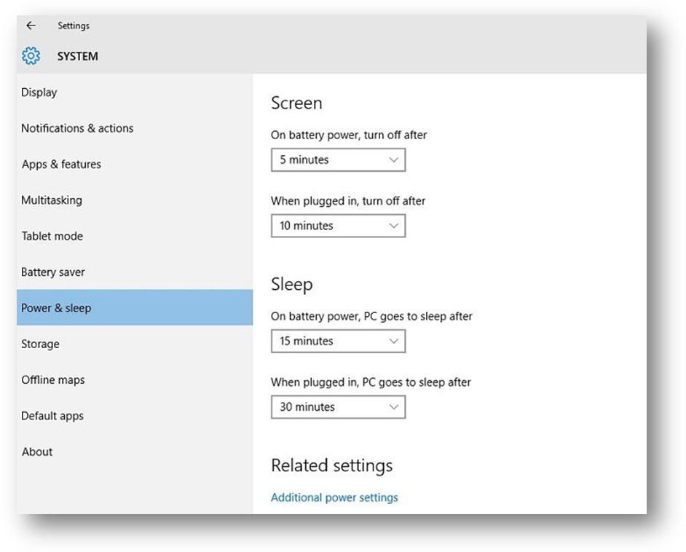Open Apps & features

point(61,164)
